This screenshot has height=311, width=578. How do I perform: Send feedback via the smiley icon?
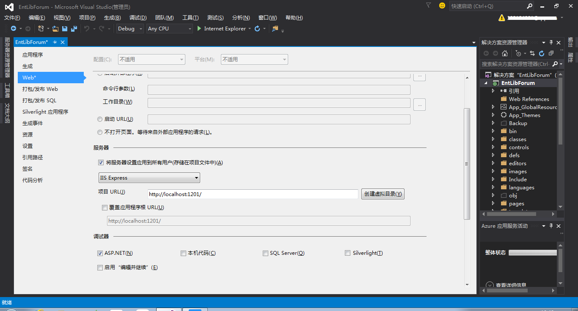click(x=442, y=6)
